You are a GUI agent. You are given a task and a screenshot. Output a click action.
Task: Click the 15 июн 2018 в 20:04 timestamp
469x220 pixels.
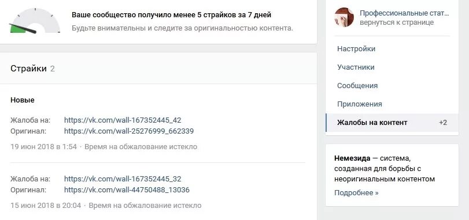[46, 206]
